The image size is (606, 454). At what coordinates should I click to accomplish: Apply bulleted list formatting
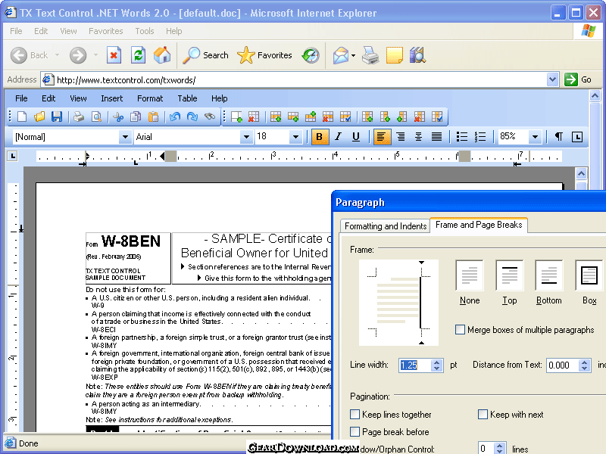pyautogui.click(x=462, y=137)
